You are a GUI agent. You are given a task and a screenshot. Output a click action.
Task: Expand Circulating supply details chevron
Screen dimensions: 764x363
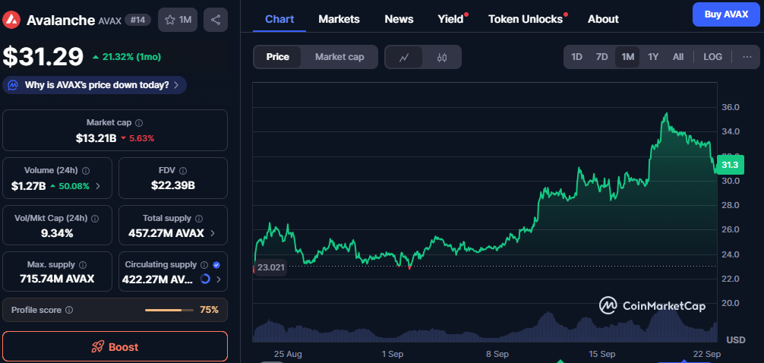pos(218,279)
